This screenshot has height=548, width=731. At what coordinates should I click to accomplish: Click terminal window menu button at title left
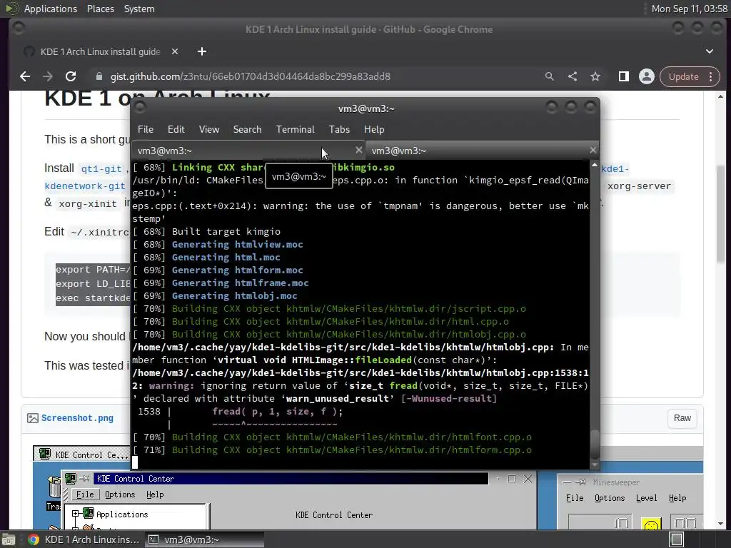(140, 108)
